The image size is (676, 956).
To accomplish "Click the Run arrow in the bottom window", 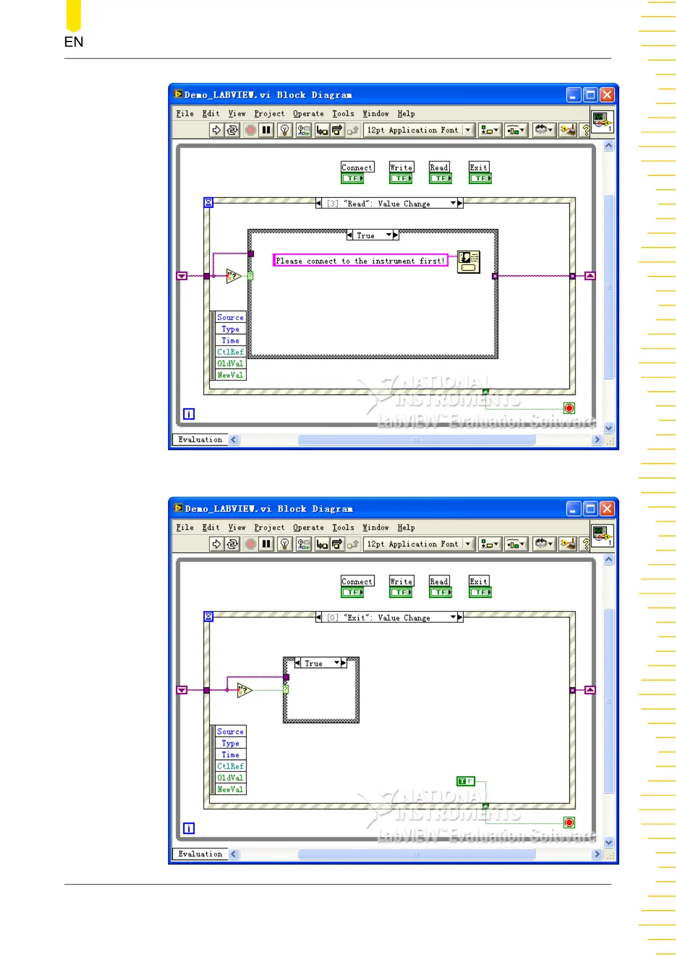I will click(216, 544).
